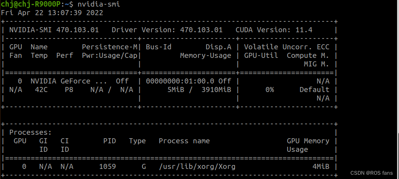Viewport: 399px width, 179px height.
Task: Click the Type column header
Action: tap(137, 141)
